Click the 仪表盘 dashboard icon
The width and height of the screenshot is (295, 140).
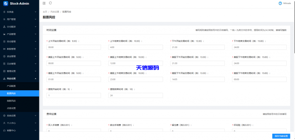click(x=4, y=12)
